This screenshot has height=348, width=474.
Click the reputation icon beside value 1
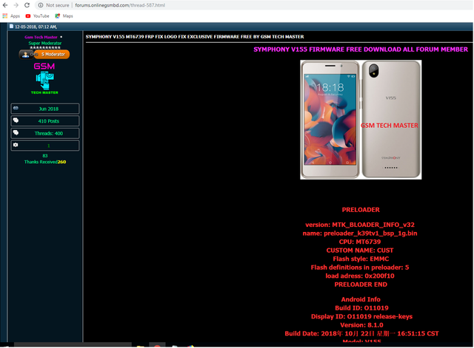click(x=16, y=145)
